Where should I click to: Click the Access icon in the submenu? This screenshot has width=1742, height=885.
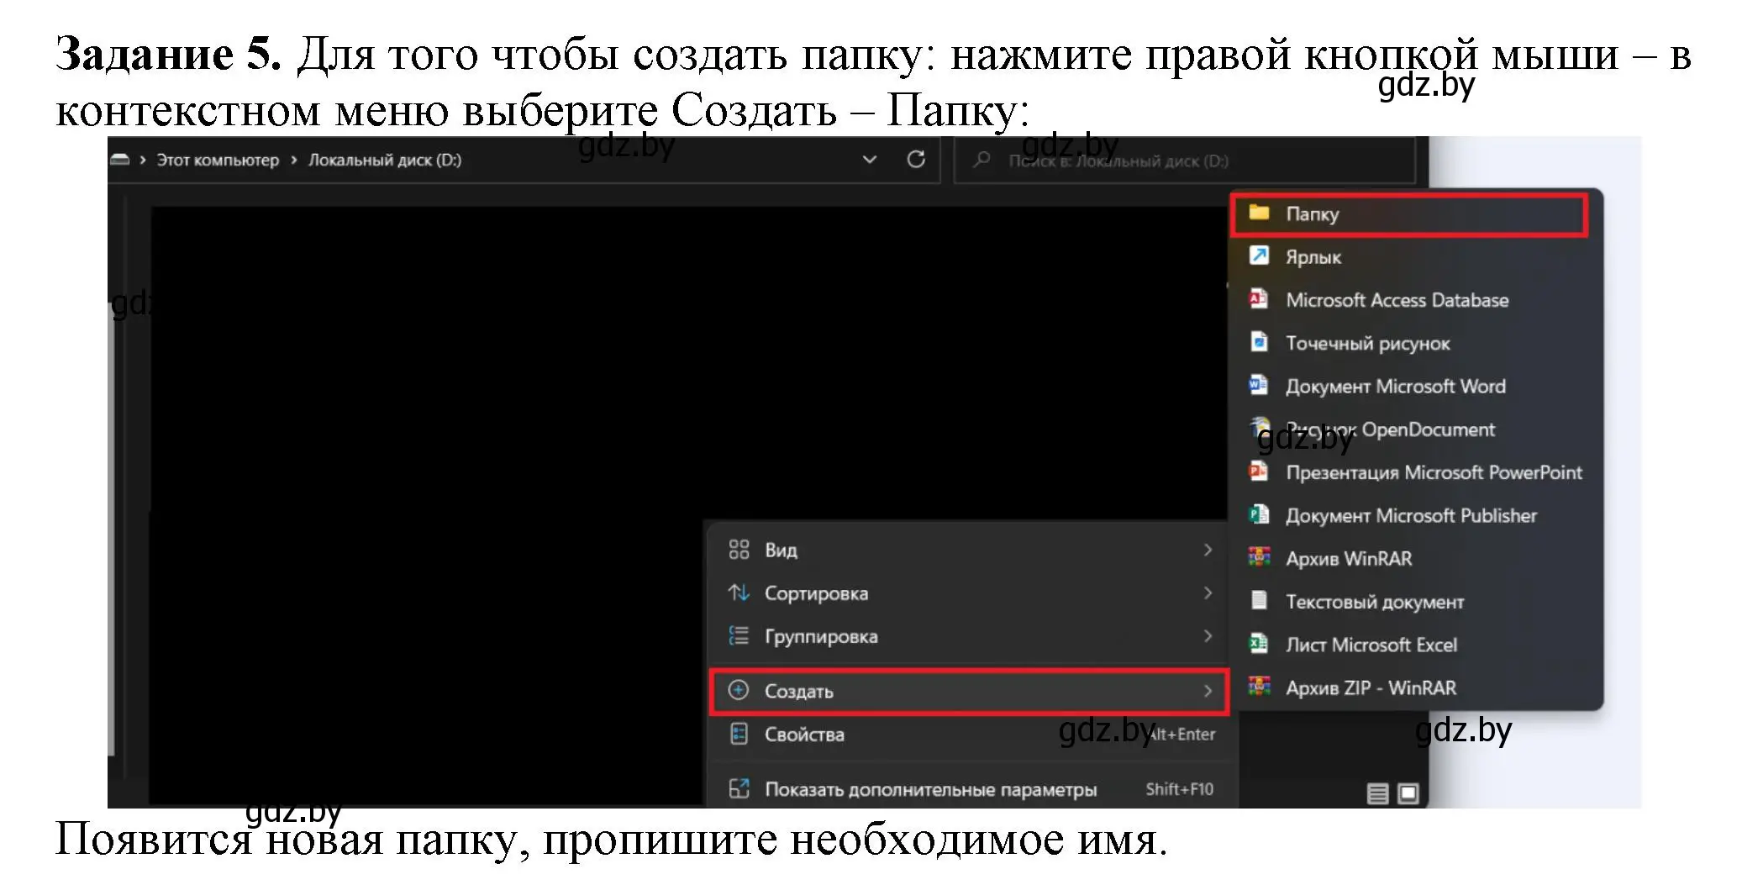1259,298
